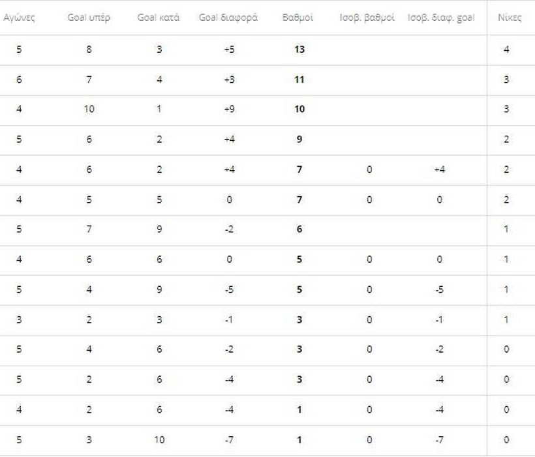Click the +9 goal difference cell
Viewport: 535px width, 457px height.
point(229,110)
